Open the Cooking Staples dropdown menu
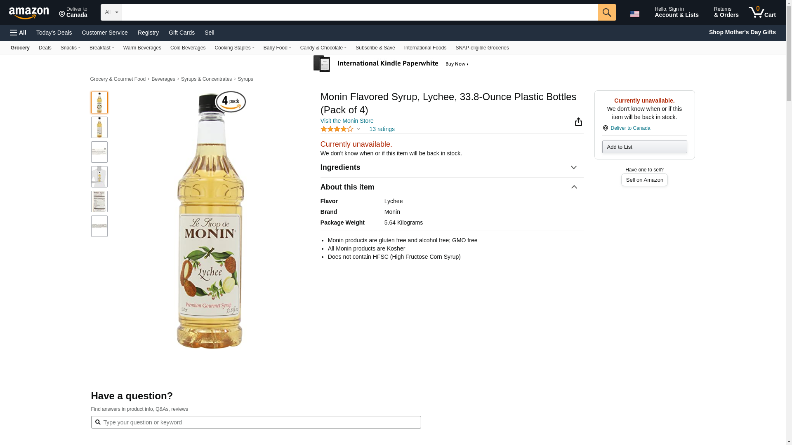This screenshot has width=792, height=445. 234,48
